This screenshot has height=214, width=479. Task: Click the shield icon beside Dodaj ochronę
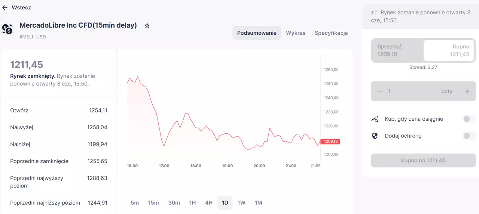[375, 136]
